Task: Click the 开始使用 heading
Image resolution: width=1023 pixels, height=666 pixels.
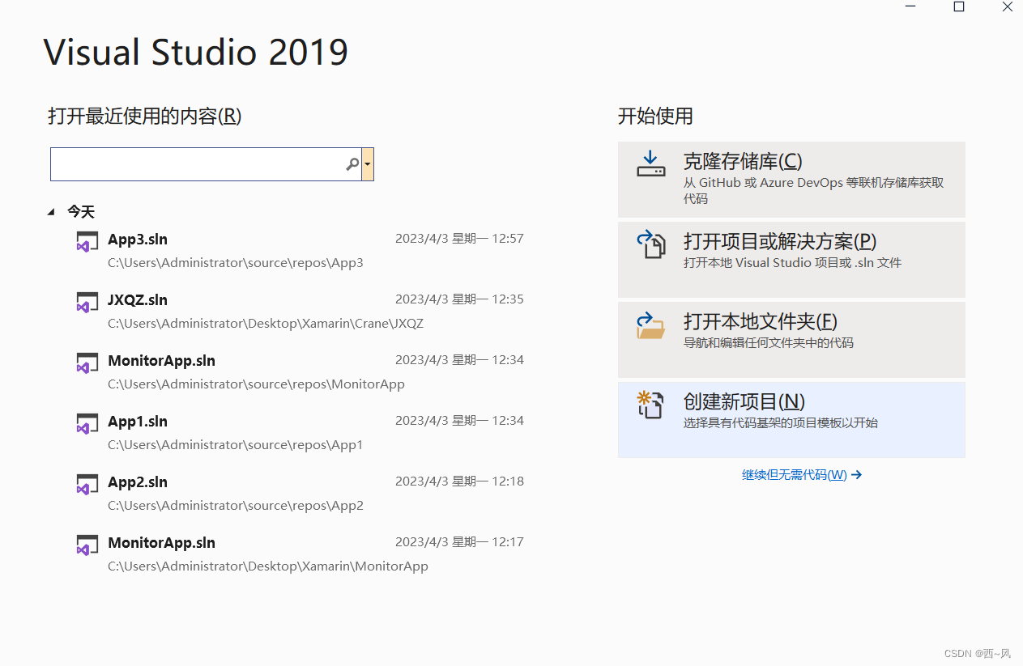Action: pos(655,117)
